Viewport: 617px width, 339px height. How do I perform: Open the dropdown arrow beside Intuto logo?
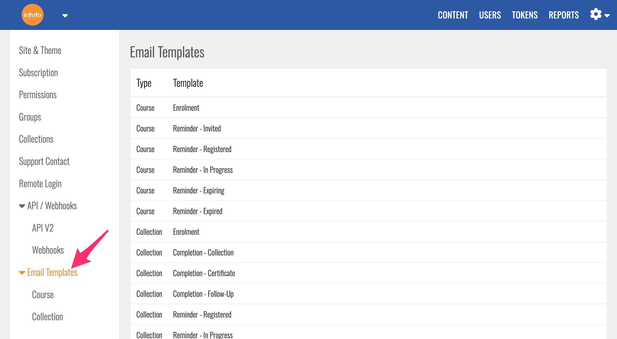pos(65,16)
